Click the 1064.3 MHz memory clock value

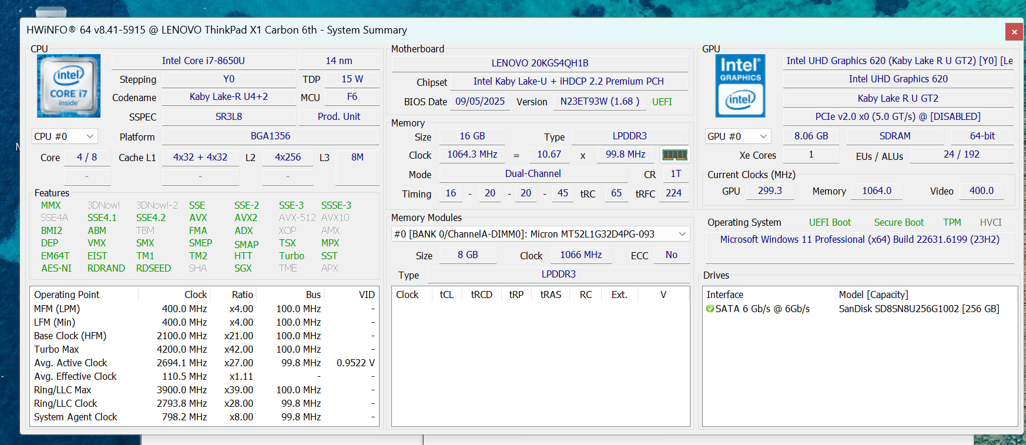472,154
